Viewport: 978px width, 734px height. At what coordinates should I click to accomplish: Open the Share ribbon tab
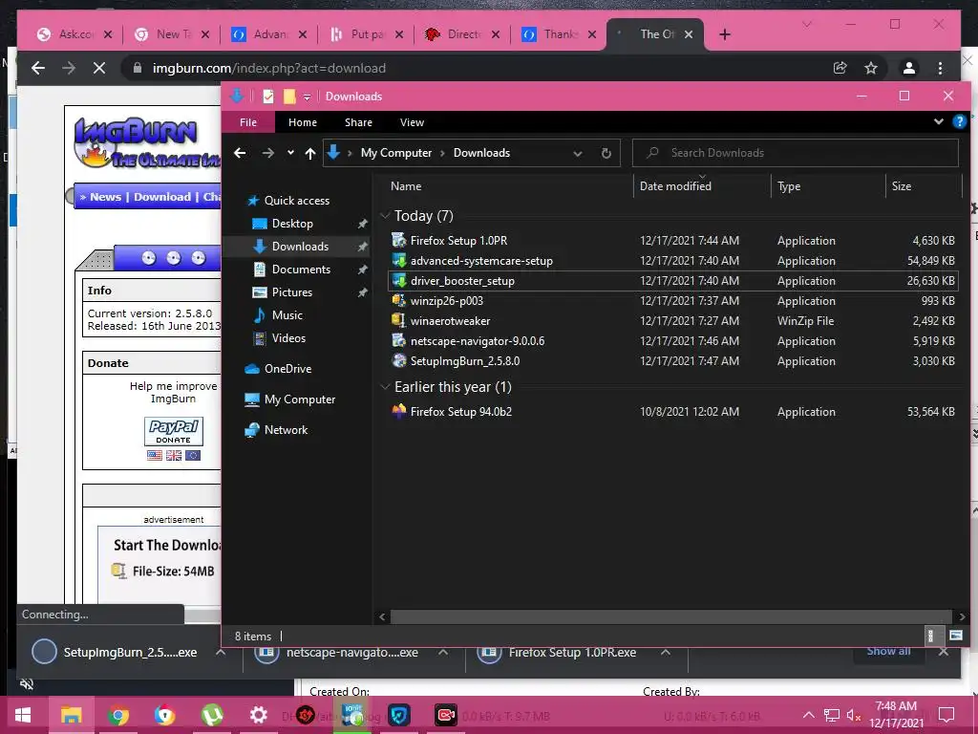(359, 122)
